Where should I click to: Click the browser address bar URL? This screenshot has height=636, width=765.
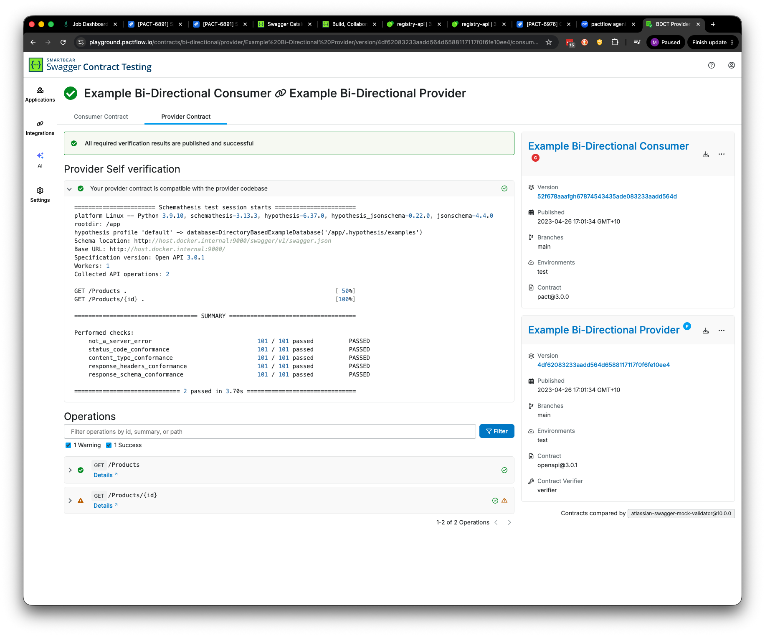pyautogui.click(x=314, y=42)
